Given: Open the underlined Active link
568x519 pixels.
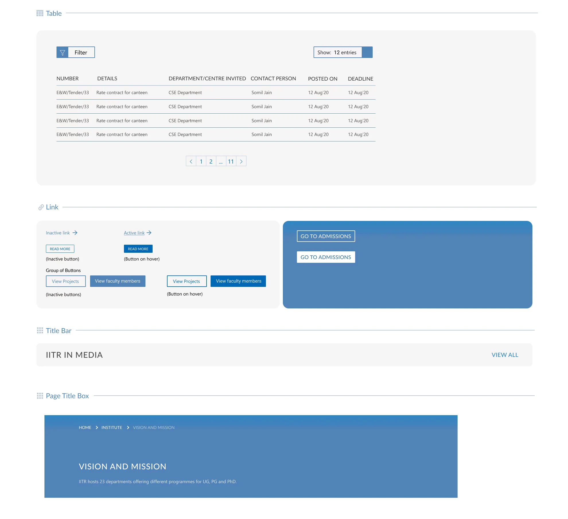Looking at the screenshot, I should coord(134,233).
